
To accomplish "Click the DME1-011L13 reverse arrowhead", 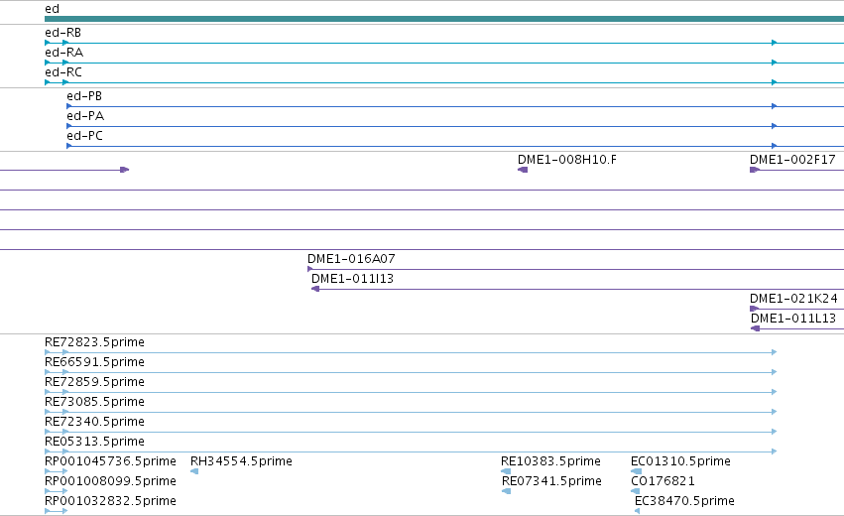I will point(755,328).
